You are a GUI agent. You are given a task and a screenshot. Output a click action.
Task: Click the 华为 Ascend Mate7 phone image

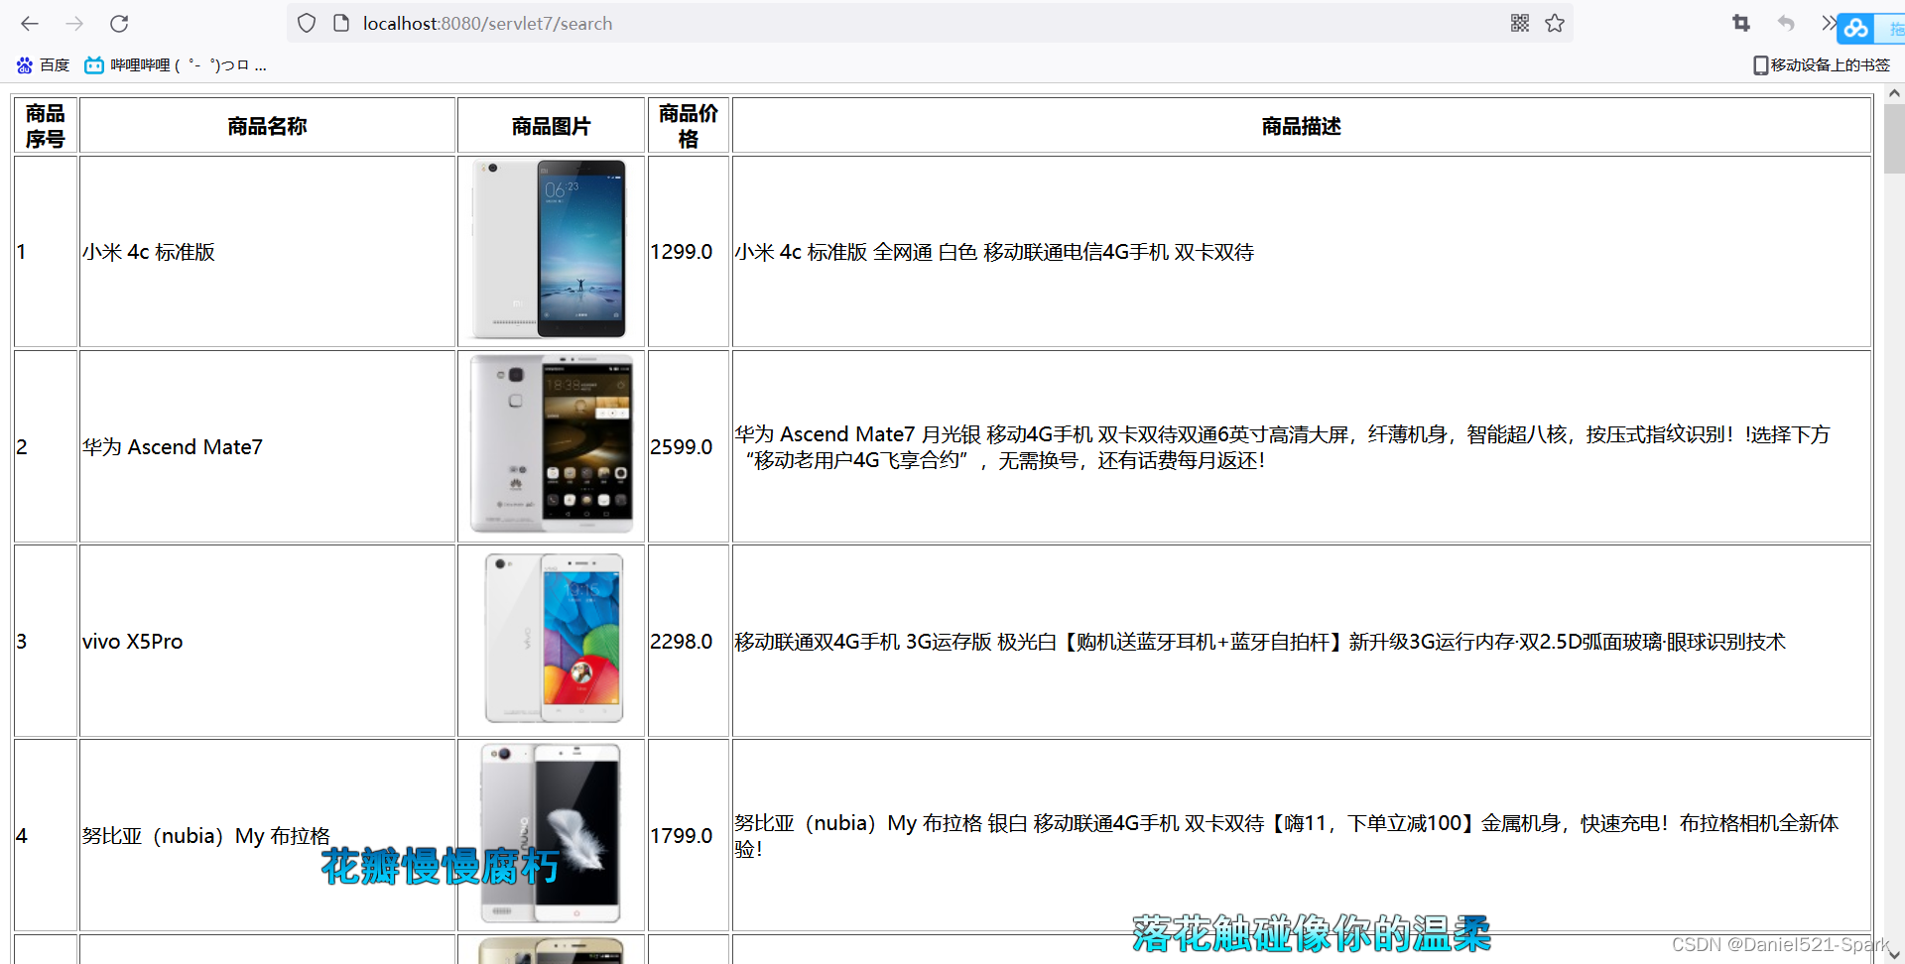point(552,443)
